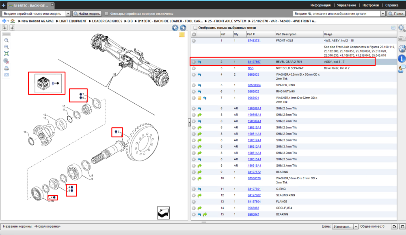Add the CIRCLIP,M34 row to the cart
Screen dimensions: 406x235
click(194, 208)
